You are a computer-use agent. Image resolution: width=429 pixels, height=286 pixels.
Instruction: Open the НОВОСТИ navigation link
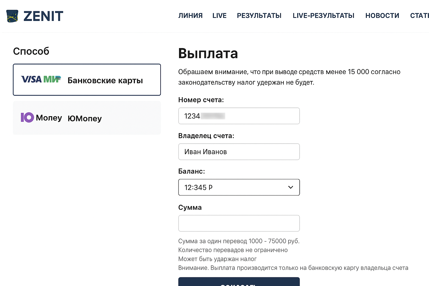pos(382,16)
